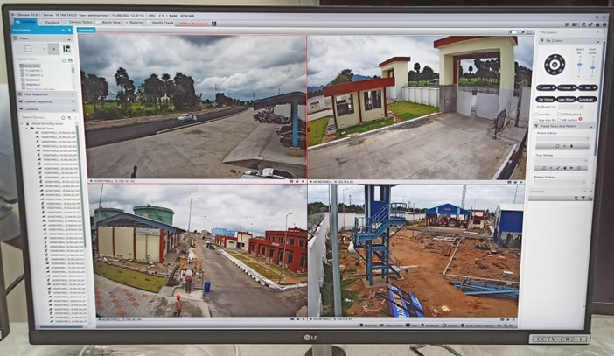Click Select All in bottom toolbar

(368, 325)
